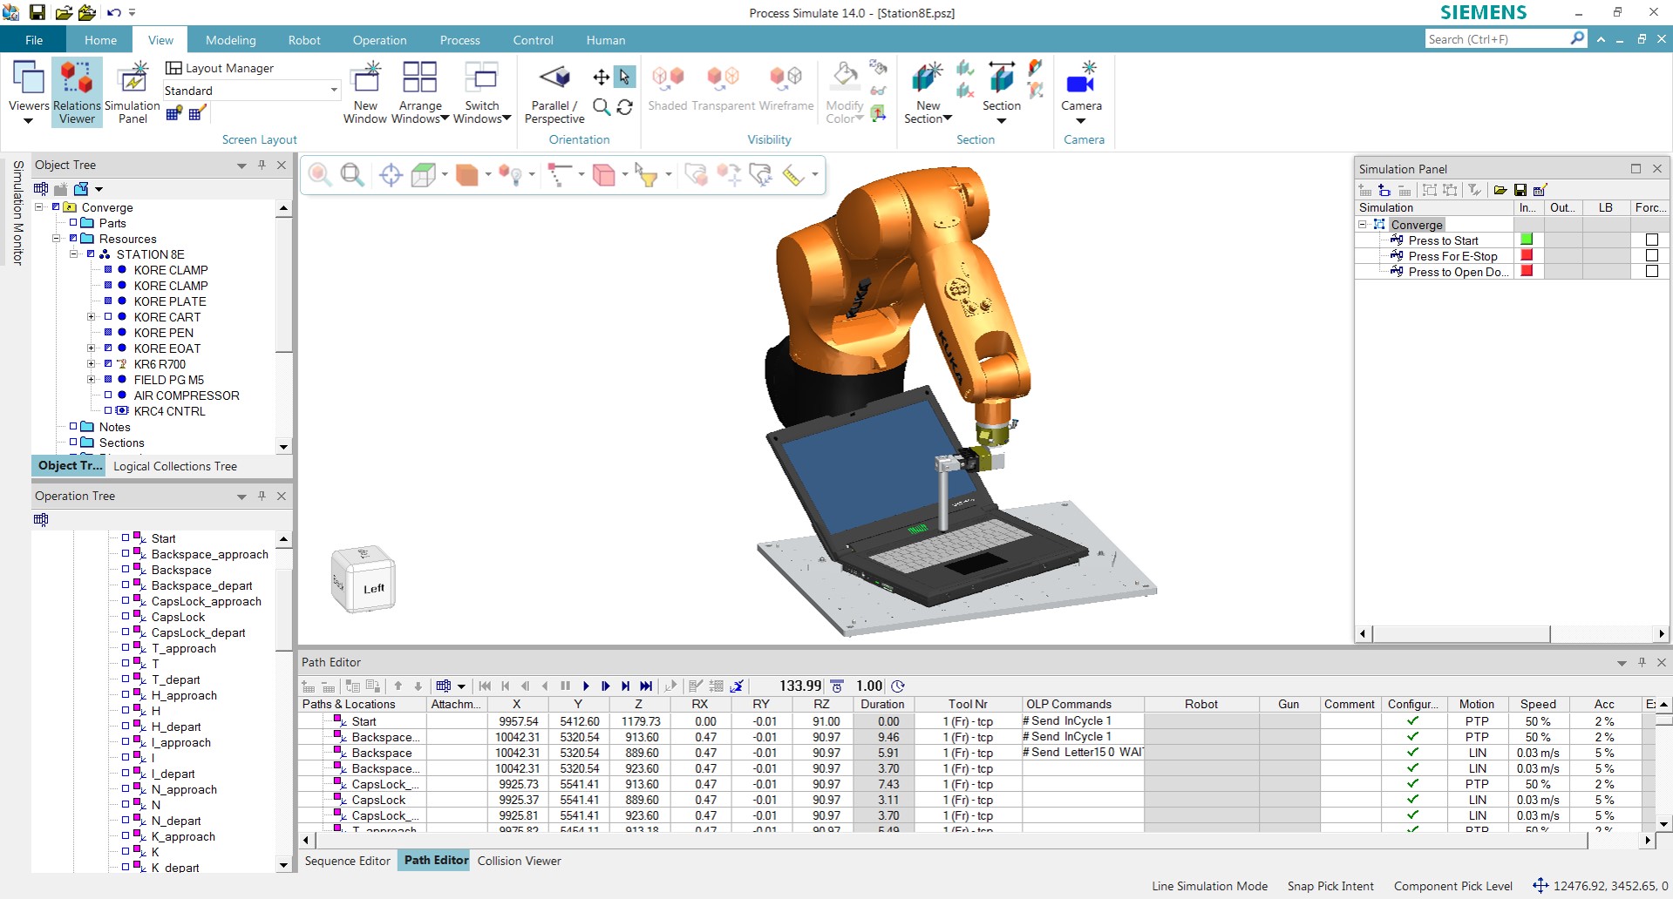Expand the KORE CART tree node
Image resolution: width=1673 pixels, height=899 pixels.
coord(91,317)
